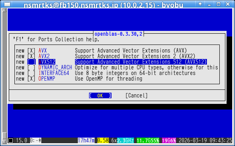Screen dimensions: 235x146
Task: Click the openblas-0.3.30,2 dialog title
Action: pyautogui.click(x=118, y=34)
